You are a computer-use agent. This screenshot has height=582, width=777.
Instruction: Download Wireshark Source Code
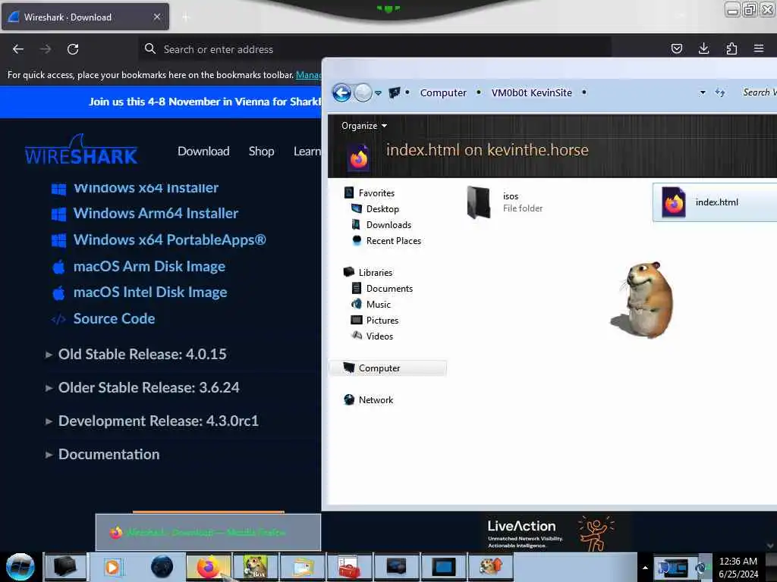pos(114,318)
